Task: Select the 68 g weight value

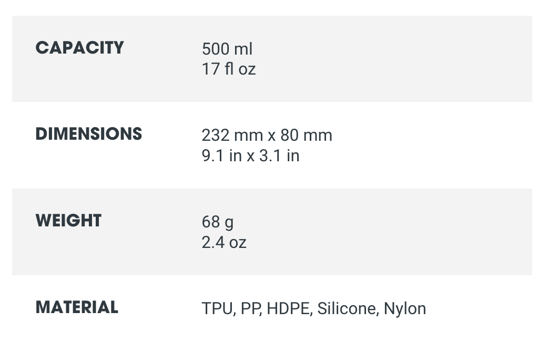Action: (217, 222)
